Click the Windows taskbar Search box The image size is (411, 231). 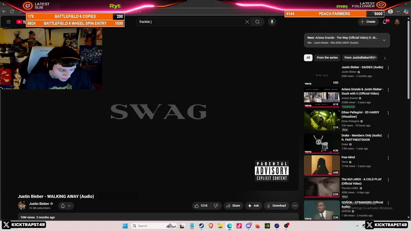point(154,226)
